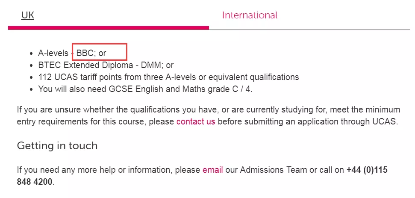415x198 pixels.
Task: Click the phone number +44 (0)115 848 4200
Action: pyautogui.click(x=367, y=170)
